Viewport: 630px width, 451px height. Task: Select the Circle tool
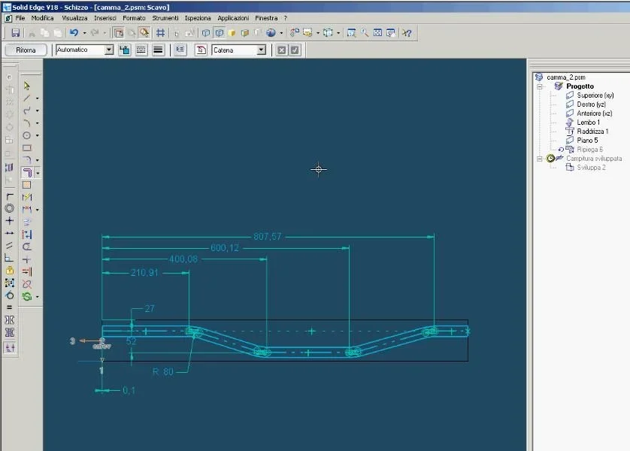pos(26,135)
